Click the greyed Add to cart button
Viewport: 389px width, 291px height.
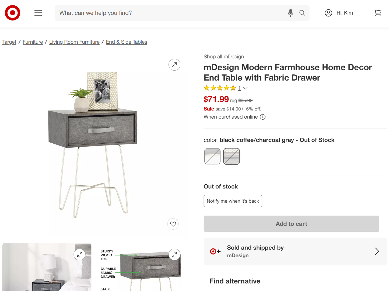(291, 224)
